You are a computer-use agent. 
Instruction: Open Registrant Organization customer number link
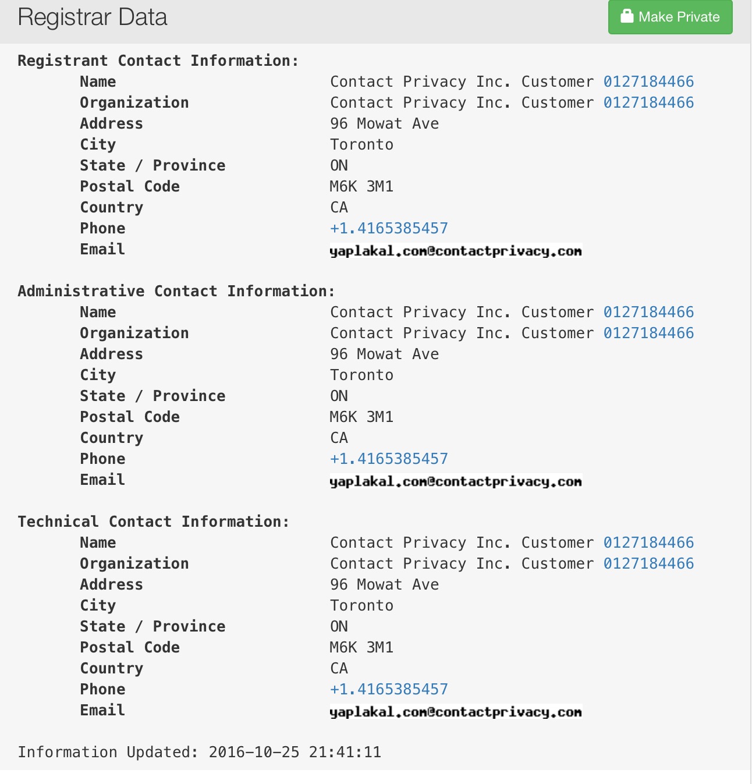648,102
